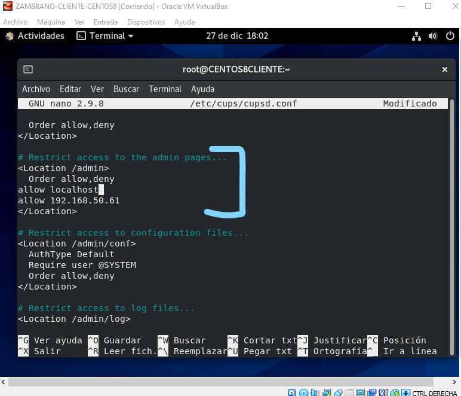Click the "# Restrict access to configuration files..." comment
This screenshot has height=396, width=461.
(133, 233)
